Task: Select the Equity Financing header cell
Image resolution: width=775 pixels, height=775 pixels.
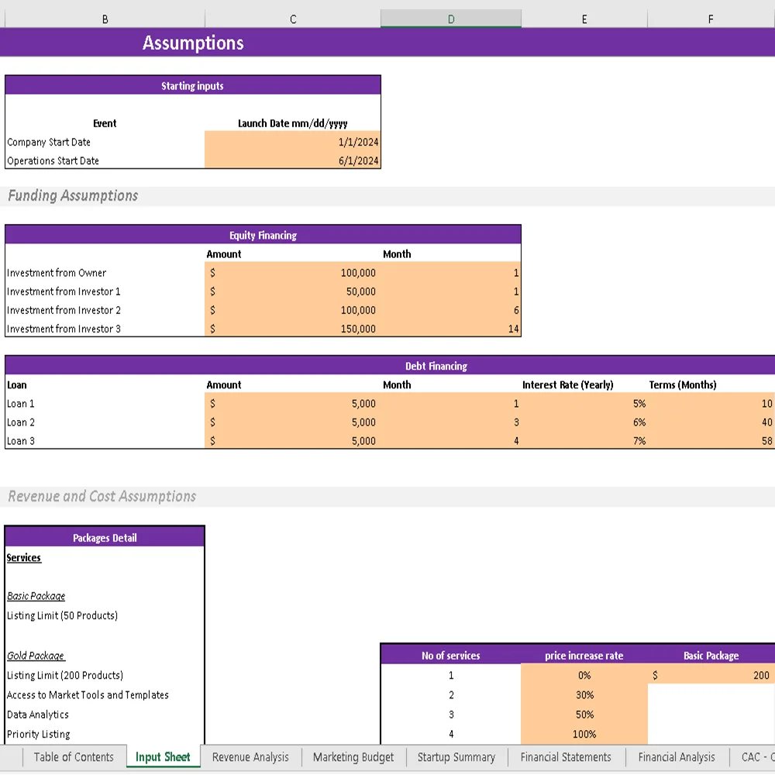Action: [263, 235]
